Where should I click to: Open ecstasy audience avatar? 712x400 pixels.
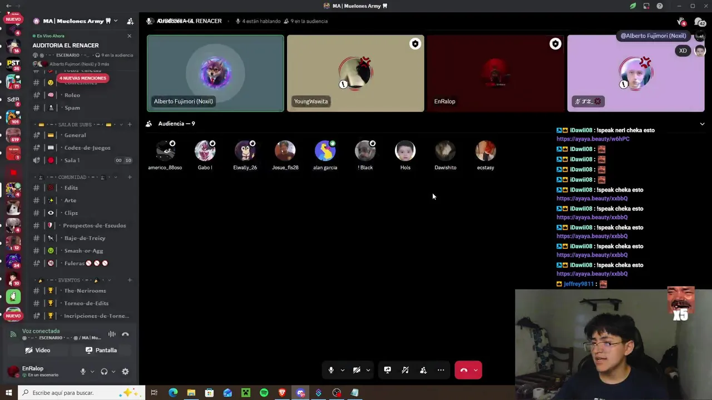pyautogui.click(x=486, y=151)
